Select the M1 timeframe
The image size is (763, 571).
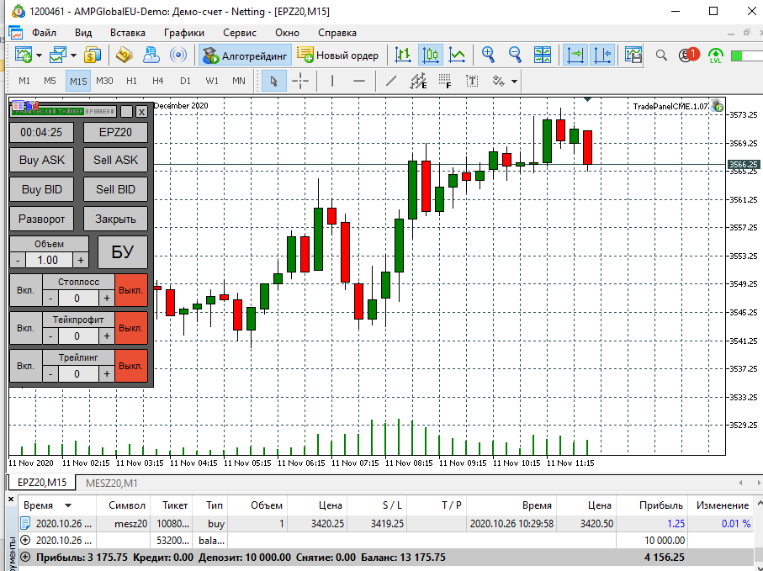[x=24, y=82]
